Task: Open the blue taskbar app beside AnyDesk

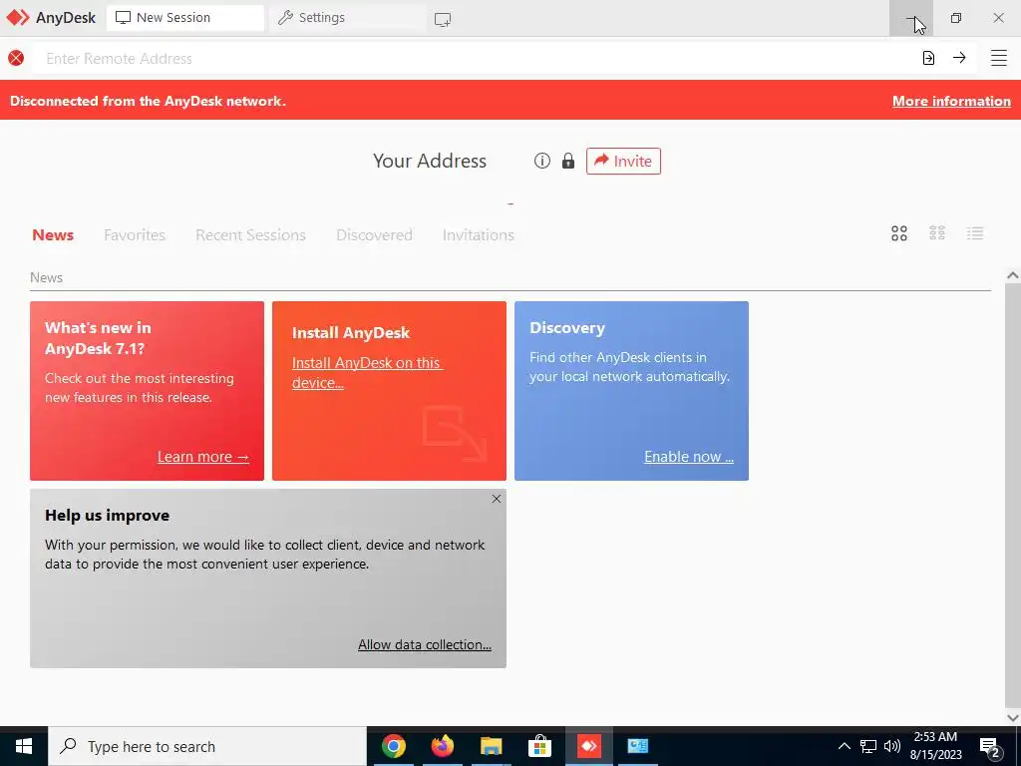Action: tap(637, 746)
